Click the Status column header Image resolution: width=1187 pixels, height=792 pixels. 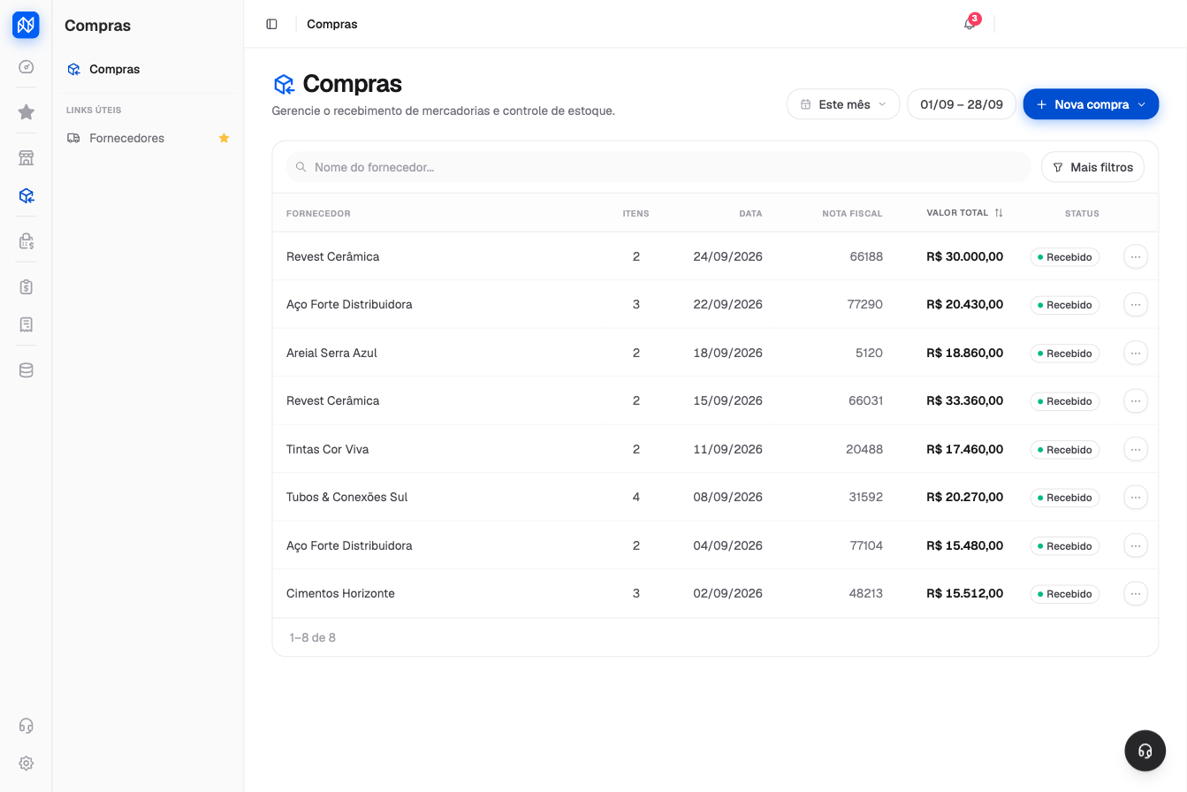point(1082,214)
